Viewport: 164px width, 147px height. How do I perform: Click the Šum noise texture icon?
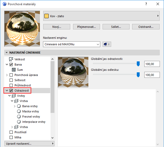tap(14, 70)
